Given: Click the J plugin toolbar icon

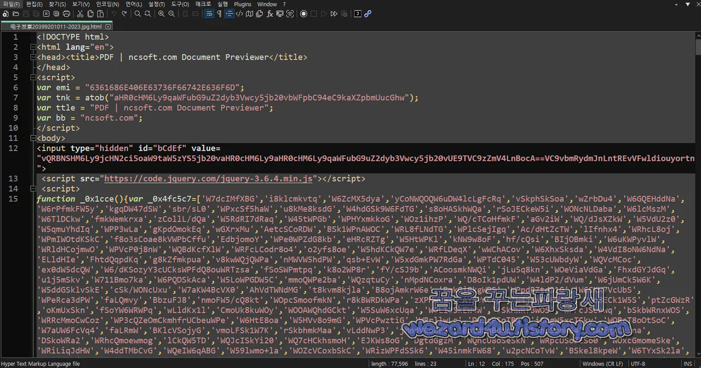Looking at the screenshot, I should 358,14.
